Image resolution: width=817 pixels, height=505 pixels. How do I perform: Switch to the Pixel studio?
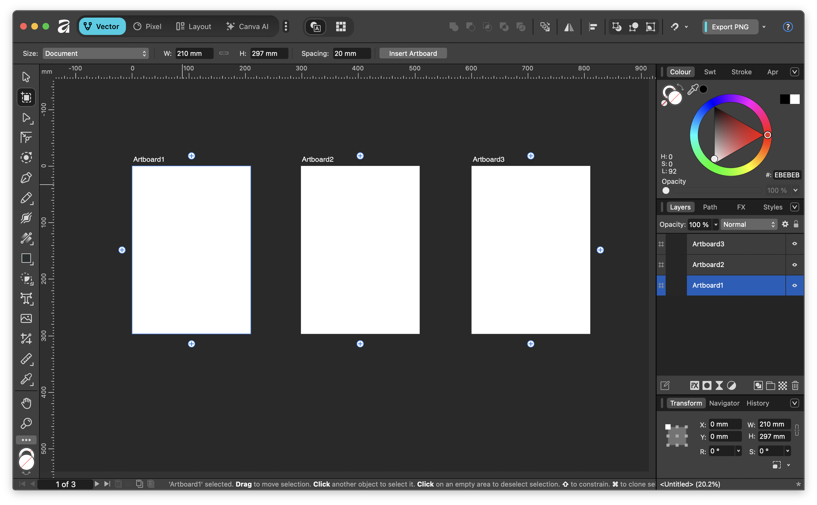pos(147,26)
